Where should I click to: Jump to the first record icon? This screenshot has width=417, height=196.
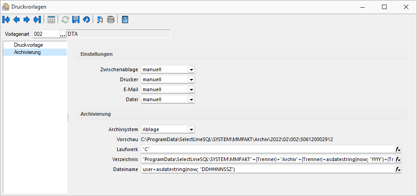point(6,20)
